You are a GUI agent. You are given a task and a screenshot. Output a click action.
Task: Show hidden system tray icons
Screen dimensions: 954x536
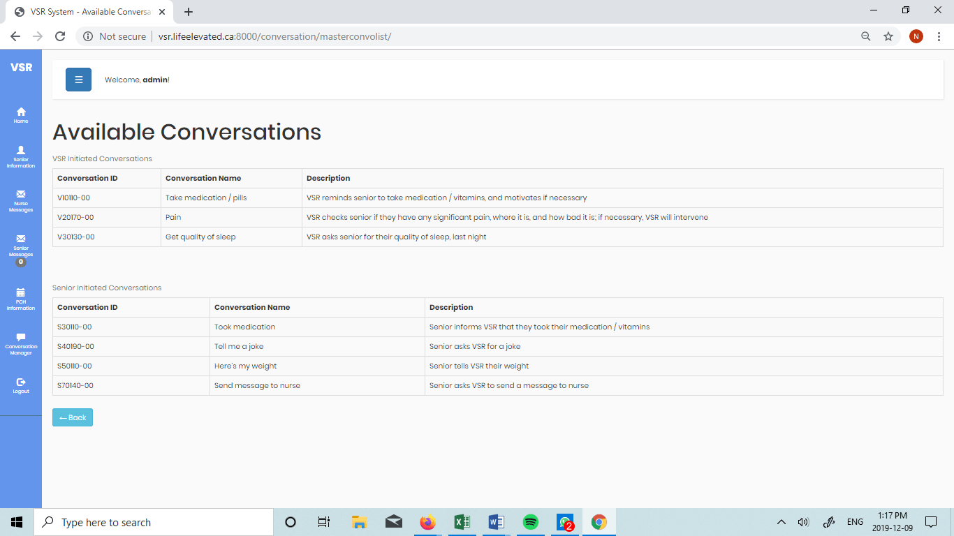(x=781, y=522)
